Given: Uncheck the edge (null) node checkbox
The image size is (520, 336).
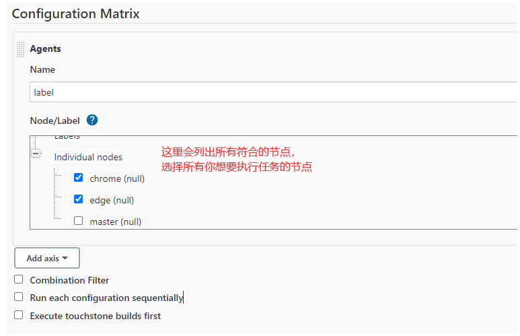Looking at the screenshot, I should tap(79, 199).
